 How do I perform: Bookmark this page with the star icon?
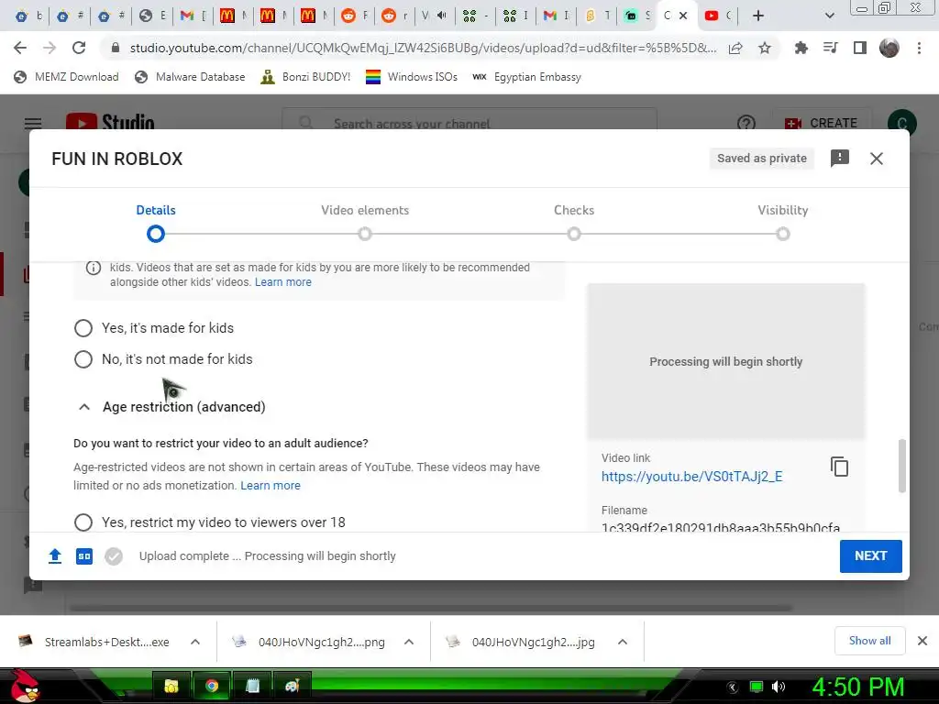[x=765, y=48]
